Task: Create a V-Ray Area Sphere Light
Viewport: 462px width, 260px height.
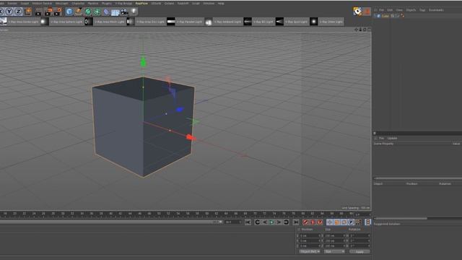Action: (x=62, y=22)
